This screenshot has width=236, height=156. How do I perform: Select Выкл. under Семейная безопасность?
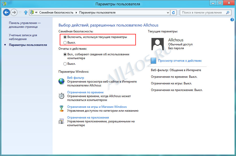pyautogui.click(x=65, y=43)
